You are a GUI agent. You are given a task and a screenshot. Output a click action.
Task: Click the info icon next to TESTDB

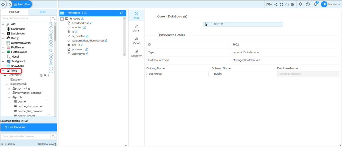[41, 75]
